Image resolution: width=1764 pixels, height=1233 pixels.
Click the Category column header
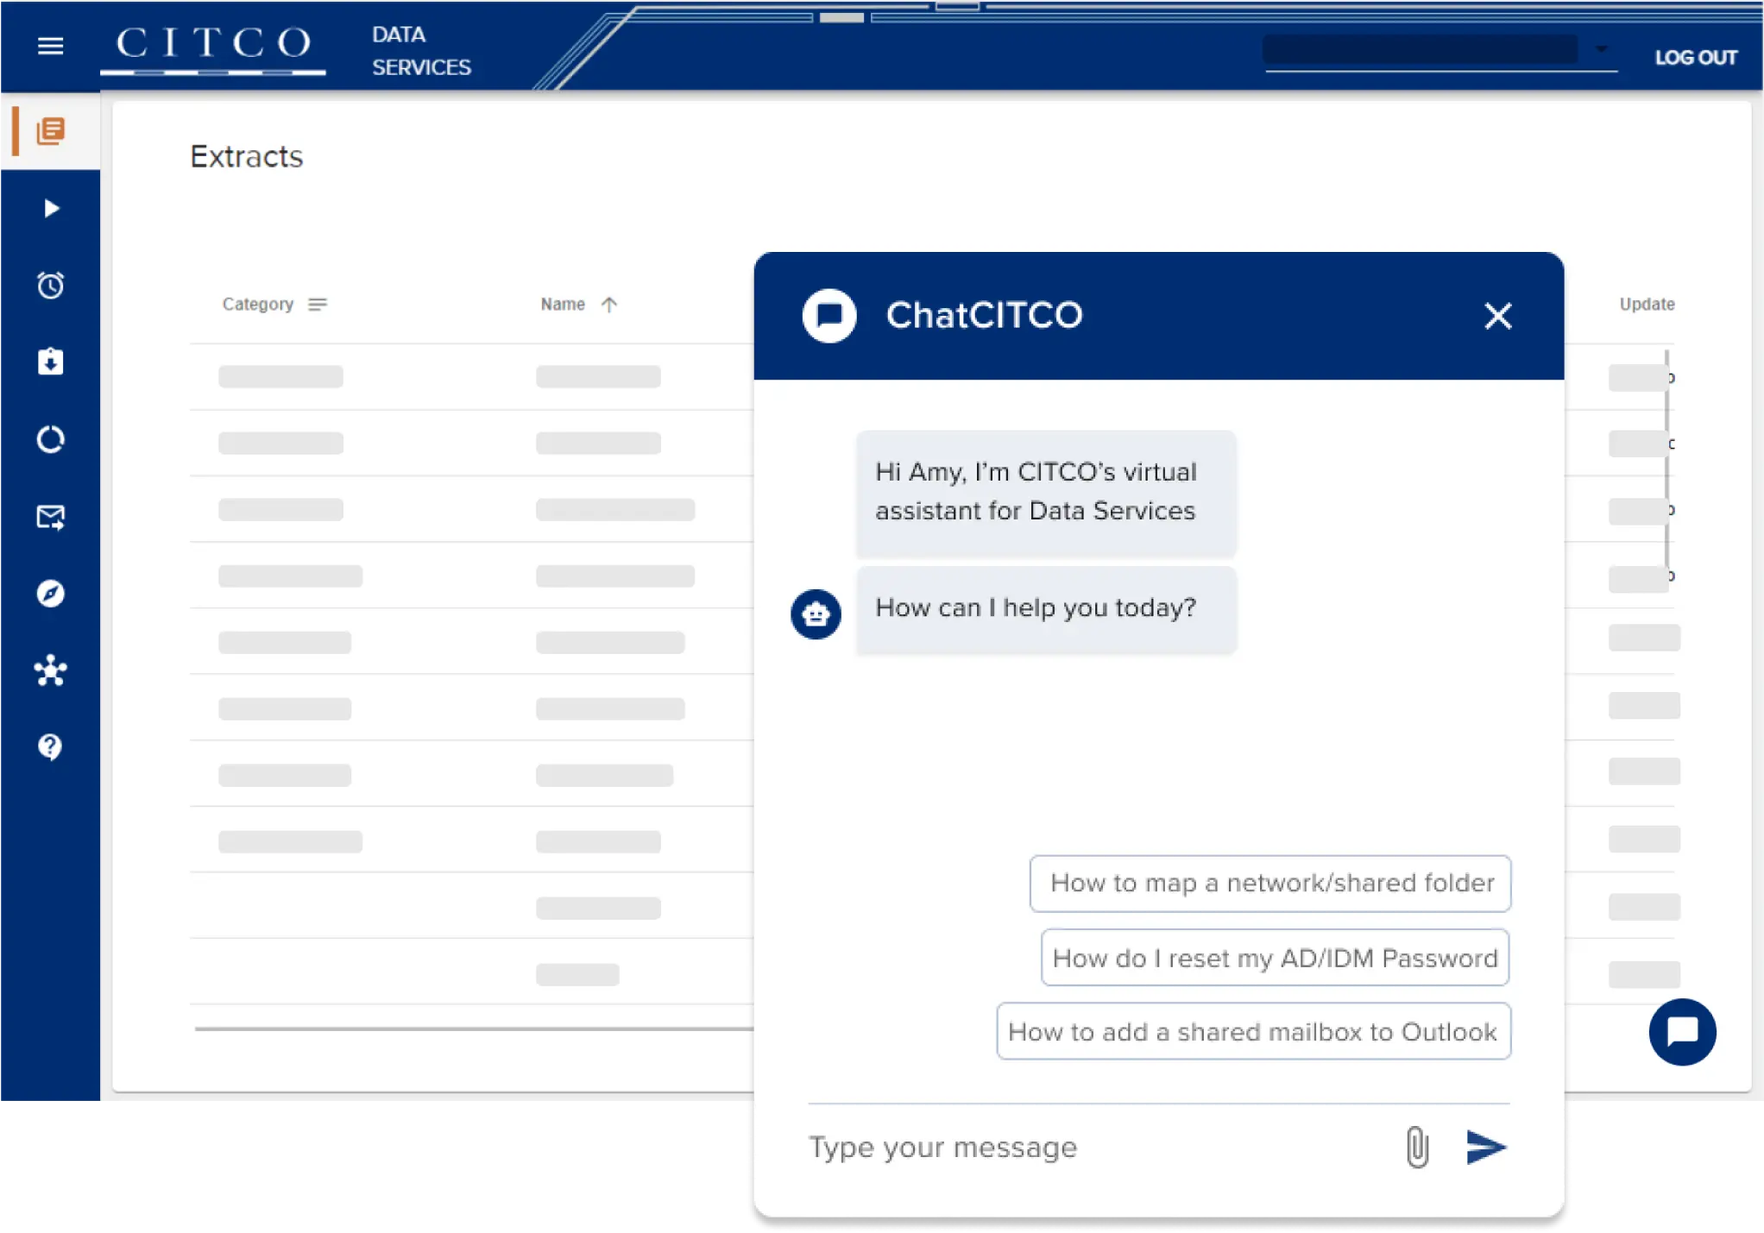pos(257,305)
